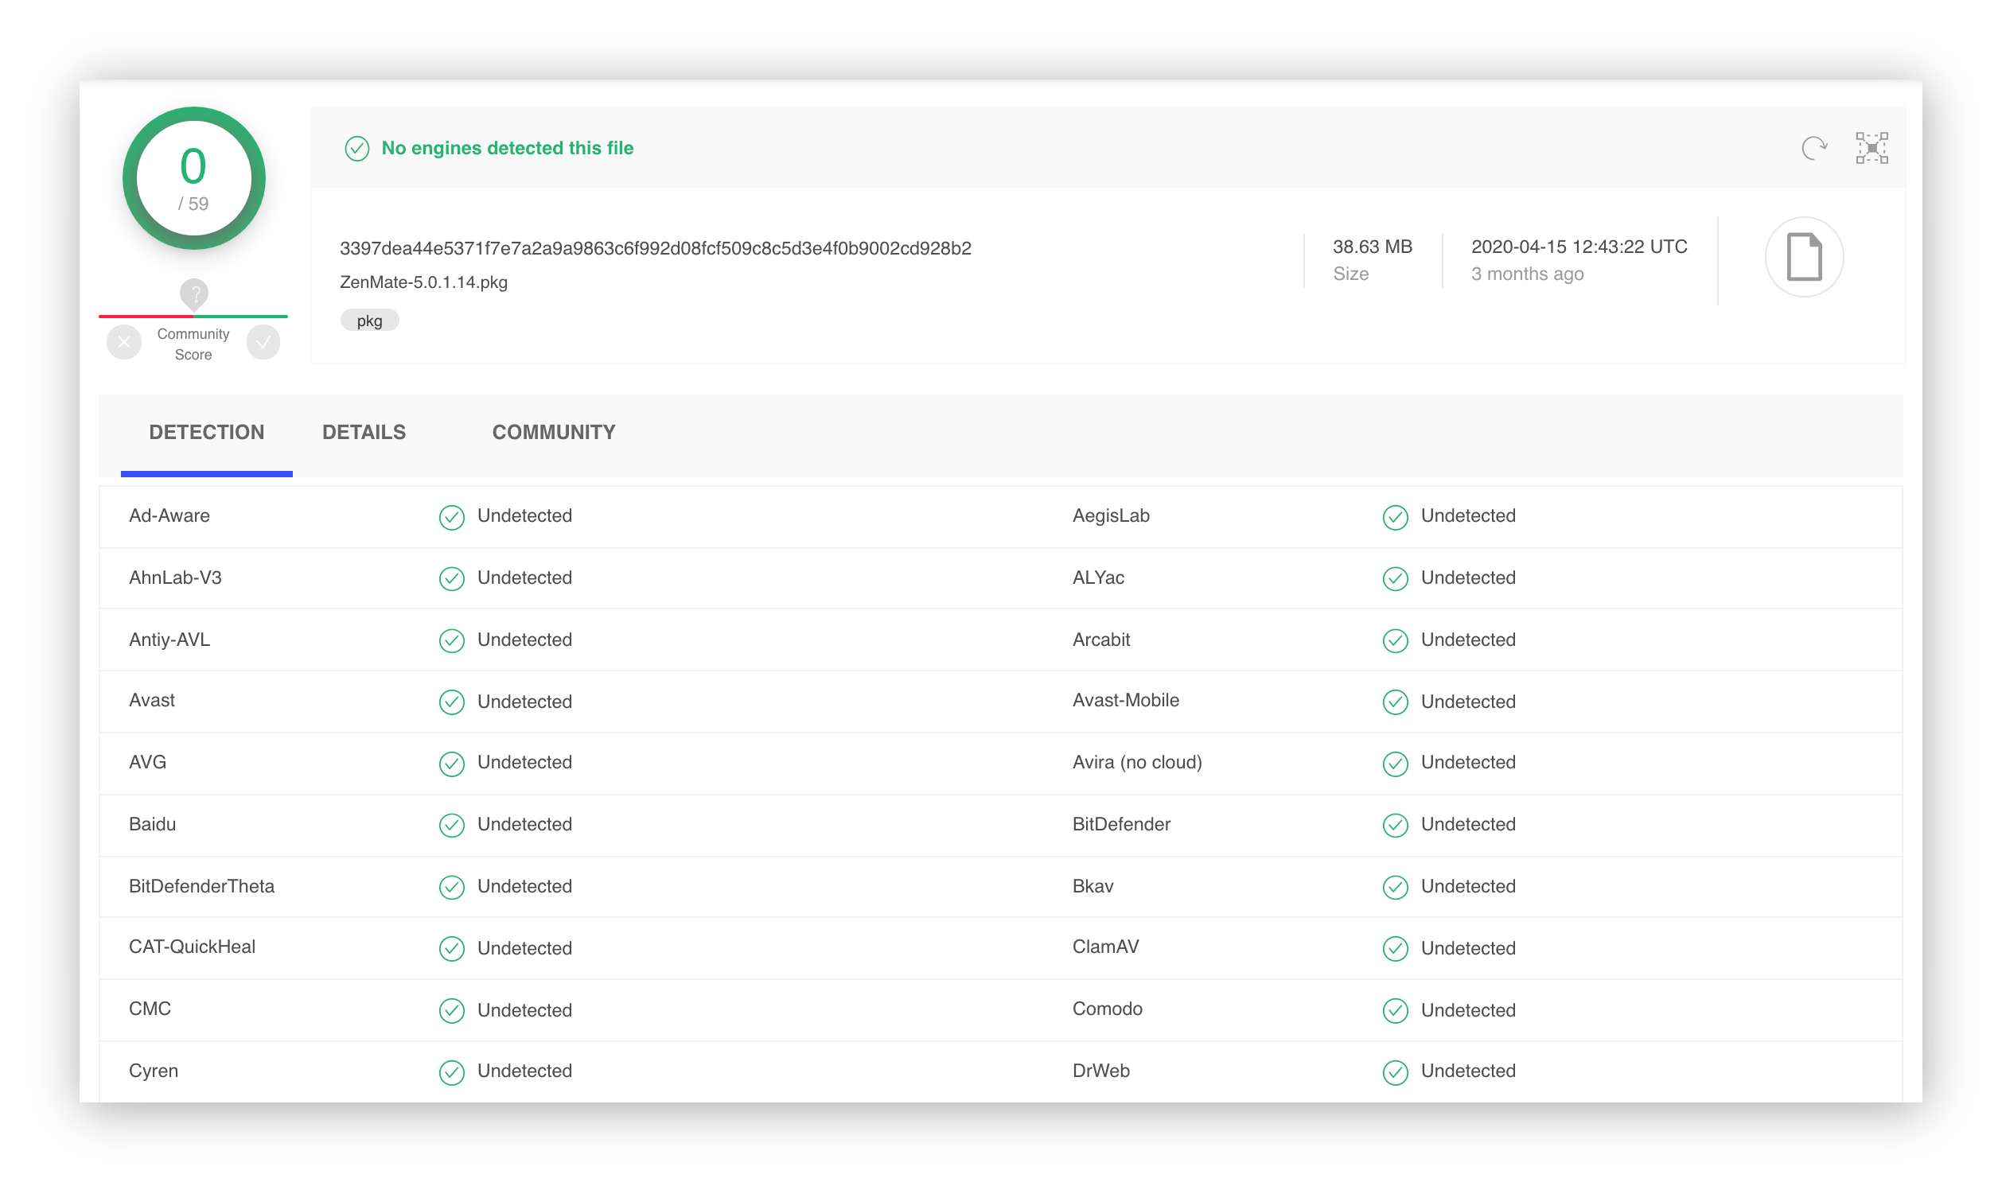Screen dimensions: 2002x1182
Task: Click the AVG engine name
Action: click(147, 762)
